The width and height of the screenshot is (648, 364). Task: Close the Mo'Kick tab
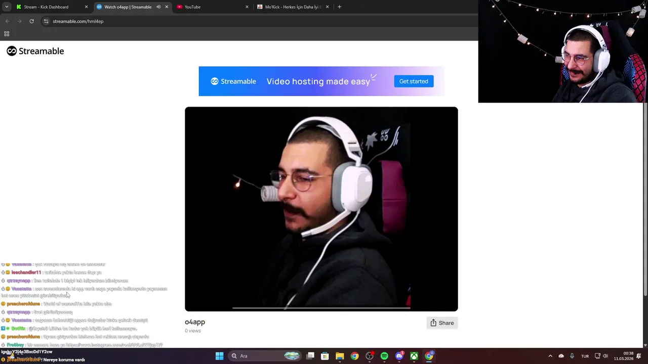click(x=327, y=7)
